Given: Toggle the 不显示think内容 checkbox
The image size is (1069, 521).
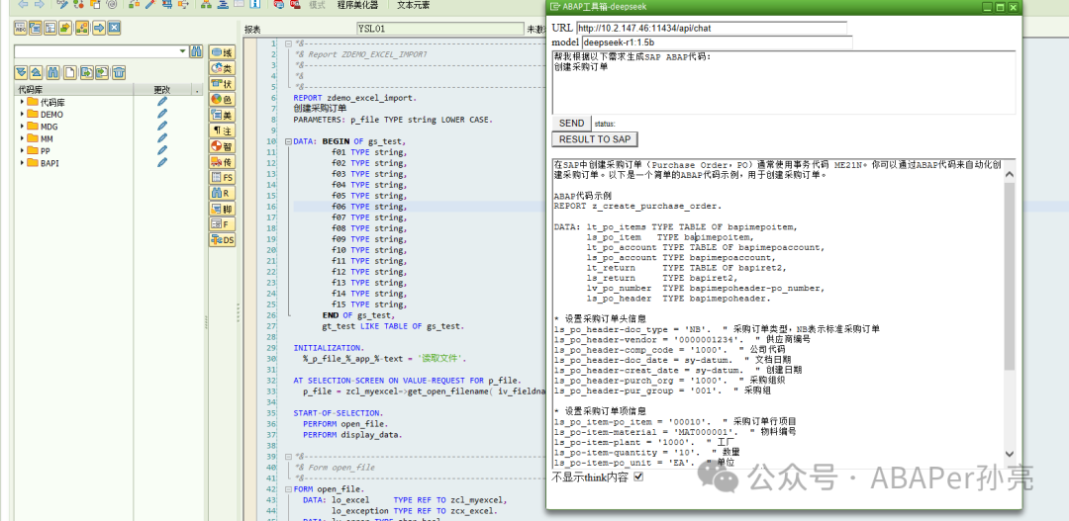Looking at the screenshot, I should coord(638,478).
